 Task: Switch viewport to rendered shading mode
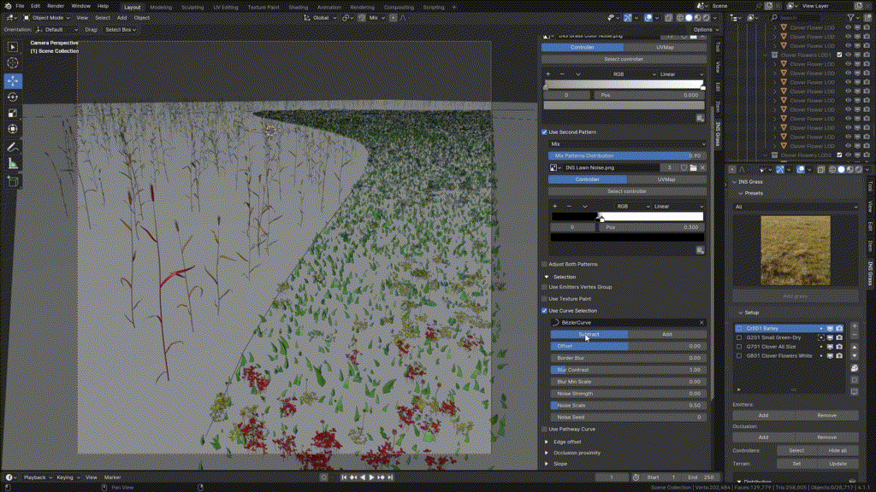(x=706, y=18)
